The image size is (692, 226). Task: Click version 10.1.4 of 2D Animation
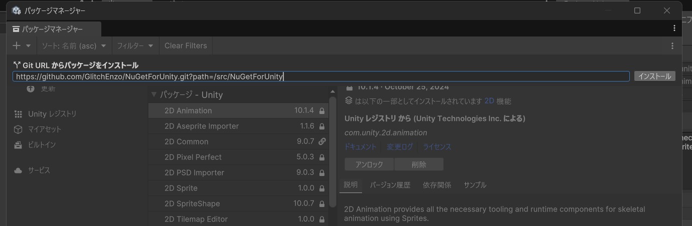coord(304,110)
